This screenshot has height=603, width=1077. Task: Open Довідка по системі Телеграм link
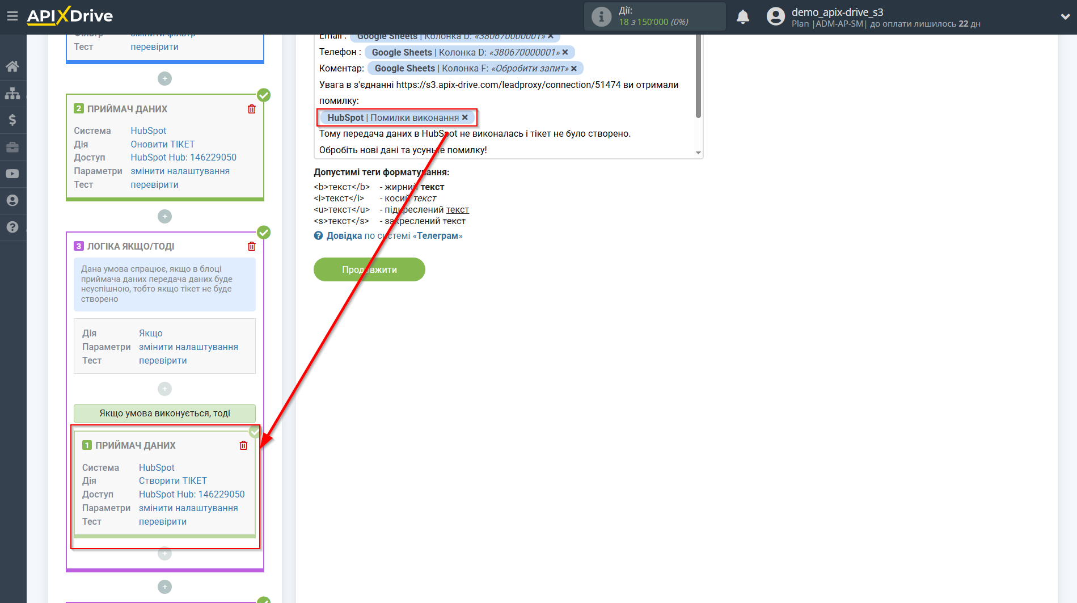394,235
